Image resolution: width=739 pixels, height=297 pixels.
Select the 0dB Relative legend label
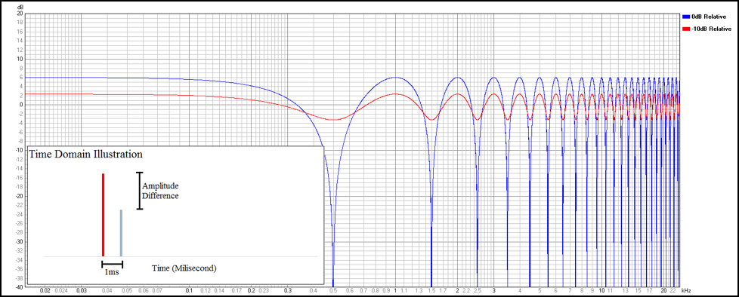[708, 17]
